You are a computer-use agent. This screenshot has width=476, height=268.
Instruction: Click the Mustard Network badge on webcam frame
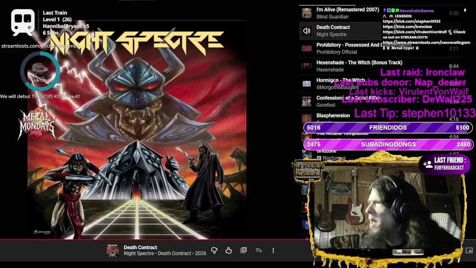(307, 171)
